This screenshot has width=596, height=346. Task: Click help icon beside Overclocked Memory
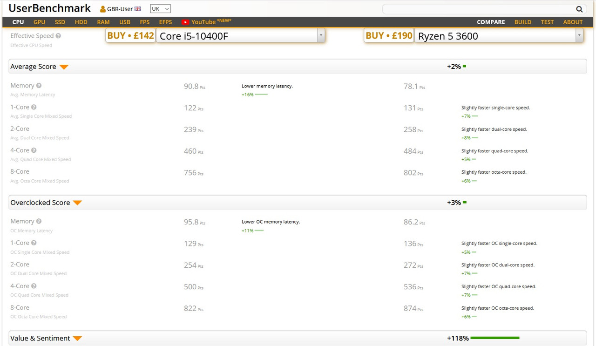point(39,221)
